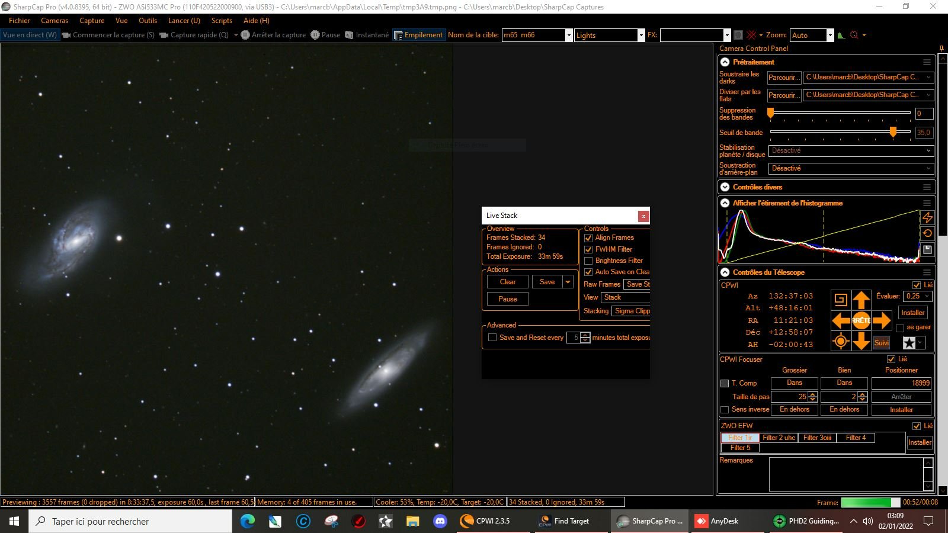
Task: Collapse the histogram stretch section
Action: 725,203
